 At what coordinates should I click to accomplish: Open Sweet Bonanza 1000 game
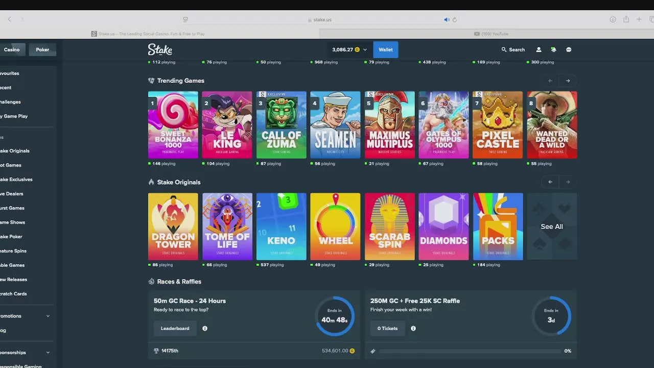[173, 125]
